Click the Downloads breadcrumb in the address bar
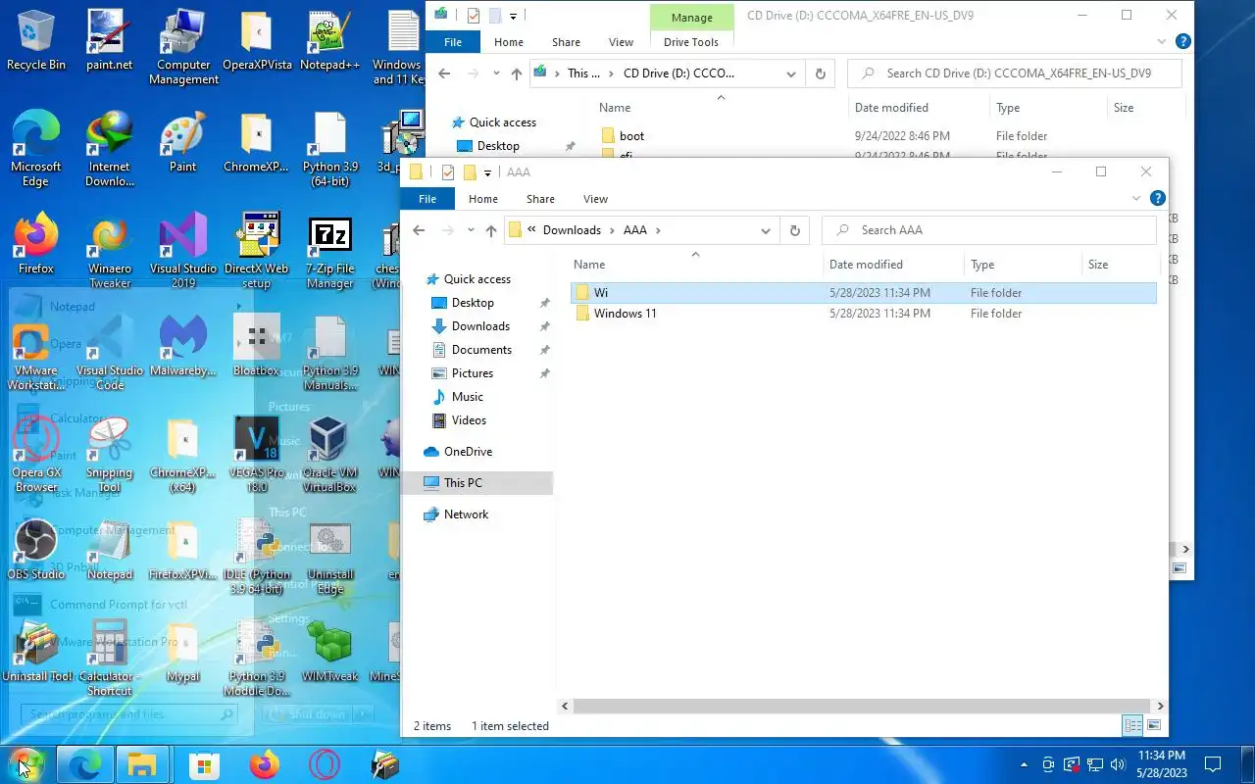 (572, 230)
